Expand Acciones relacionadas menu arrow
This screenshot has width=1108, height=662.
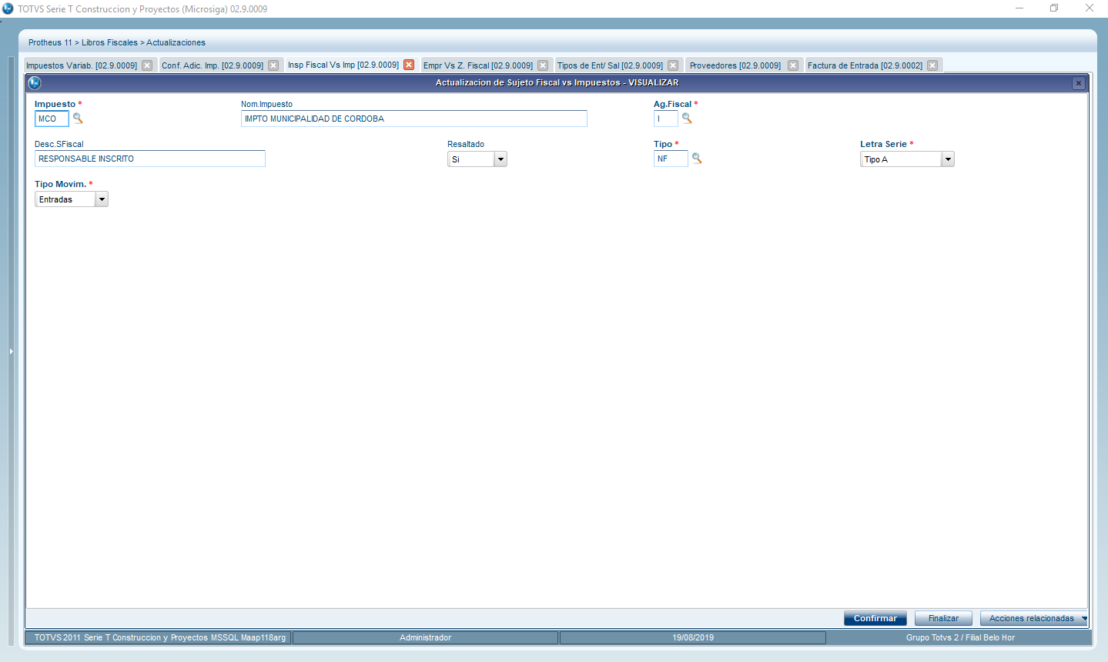(x=1084, y=618)
